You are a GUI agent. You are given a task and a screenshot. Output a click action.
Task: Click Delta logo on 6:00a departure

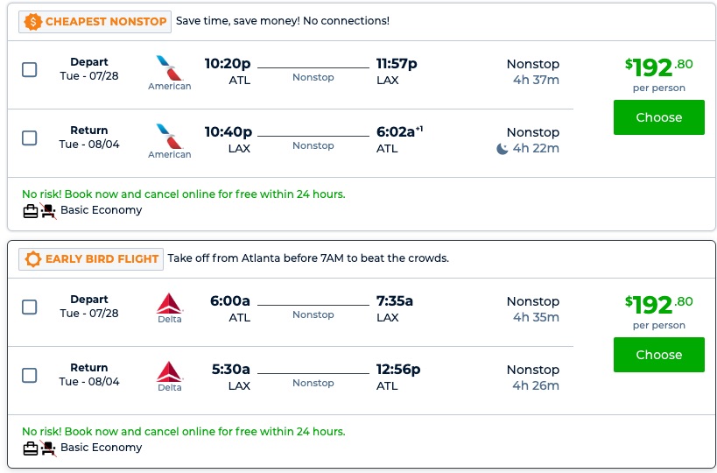169,303
